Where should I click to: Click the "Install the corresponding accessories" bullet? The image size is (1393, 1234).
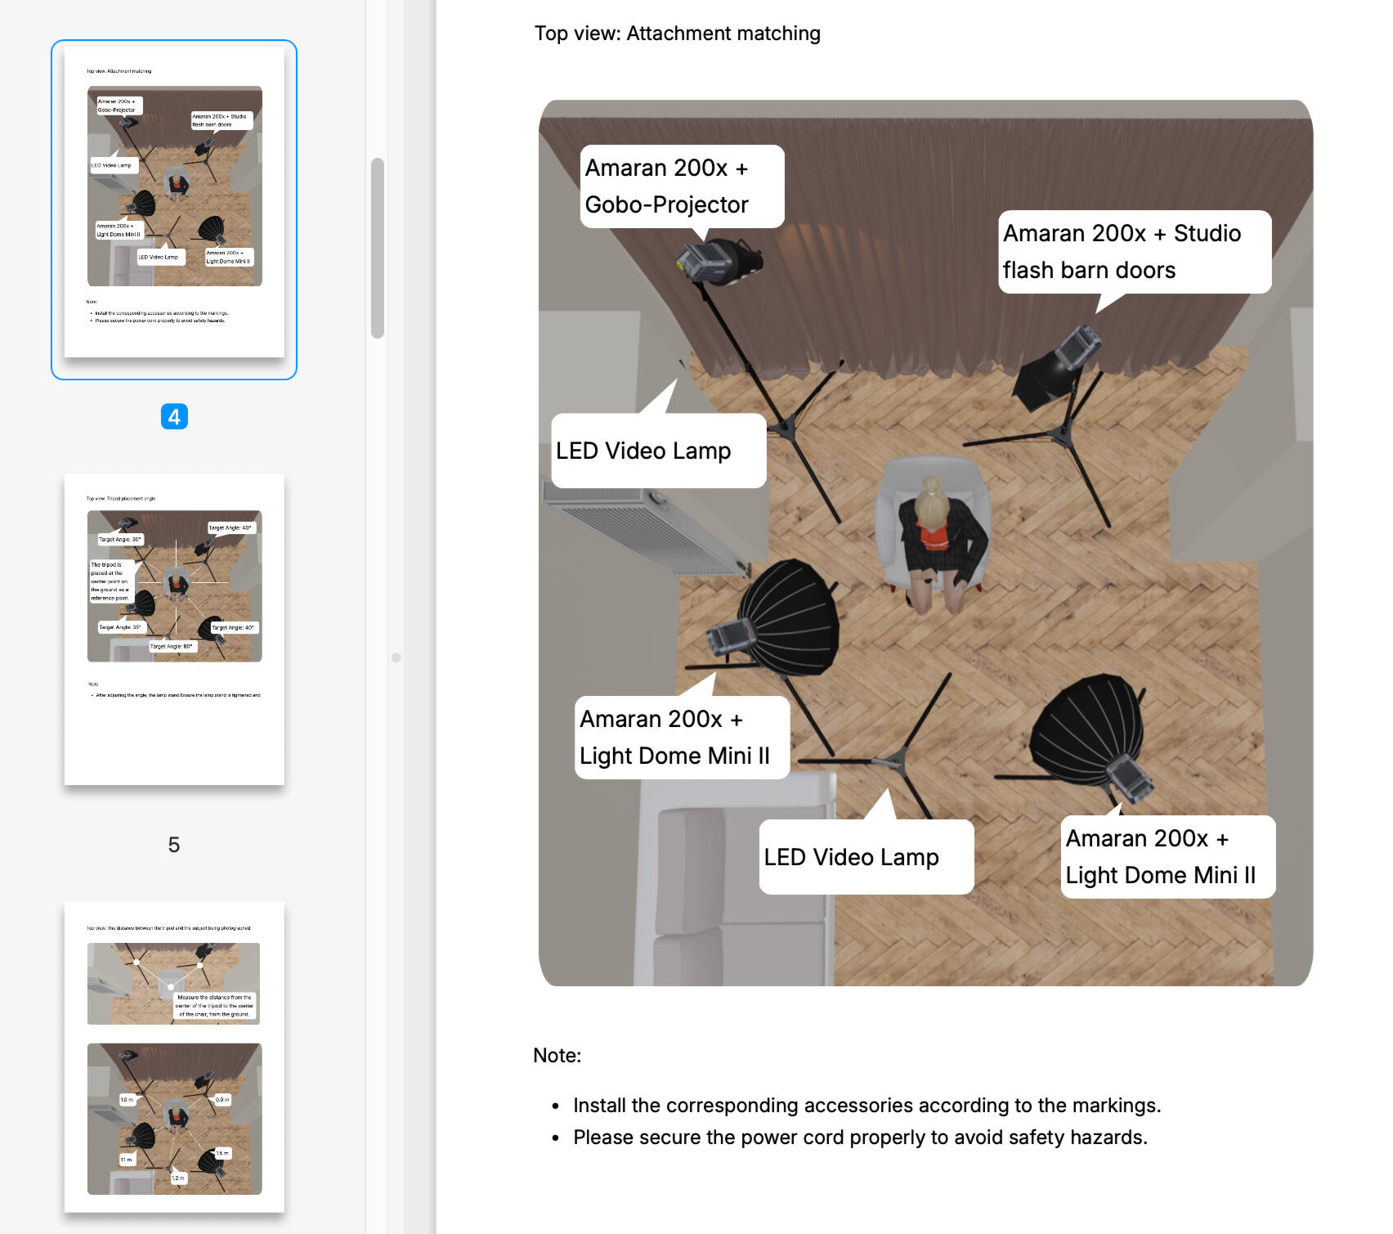click(866, 1106)
